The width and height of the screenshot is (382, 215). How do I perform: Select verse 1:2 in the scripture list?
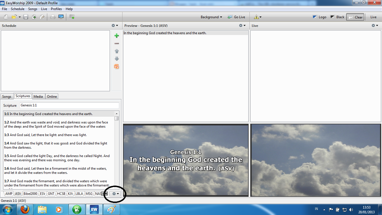tap(59, 124)
